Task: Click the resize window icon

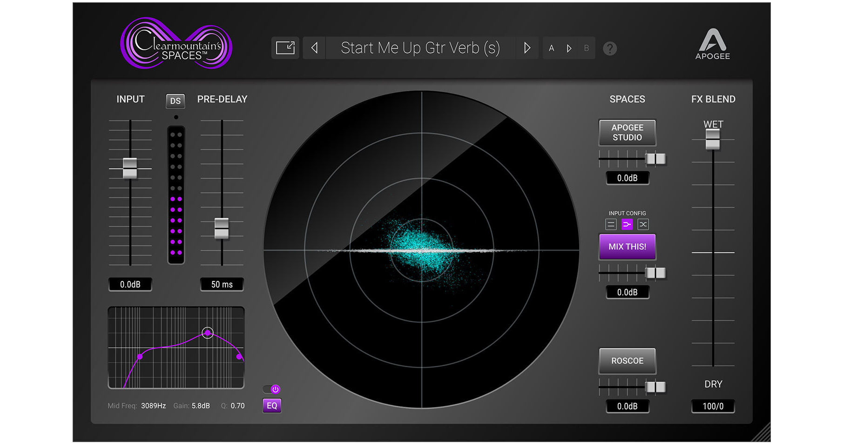Action: [x=285, y=48]
